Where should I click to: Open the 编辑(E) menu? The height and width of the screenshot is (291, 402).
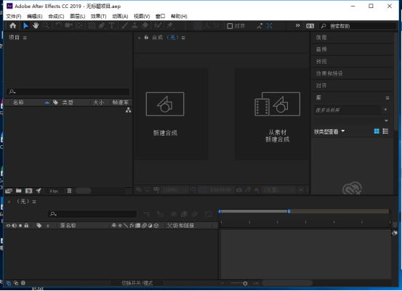[35, 17]
